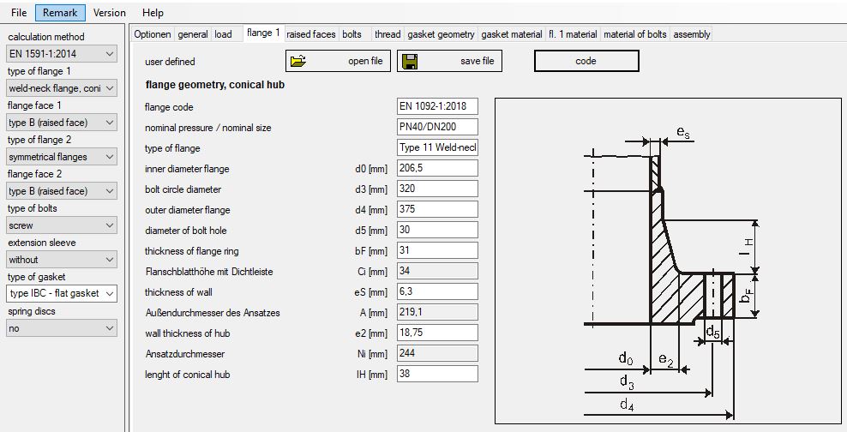Open the type of flange 2 dropdown
The width and height of the screenshot is (847, 432).
62,157
